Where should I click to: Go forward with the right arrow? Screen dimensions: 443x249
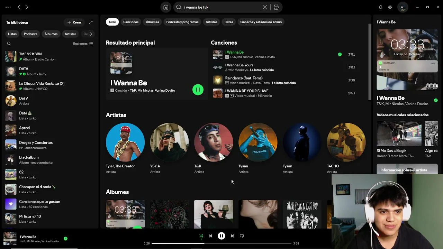click(x=27, y=7)
